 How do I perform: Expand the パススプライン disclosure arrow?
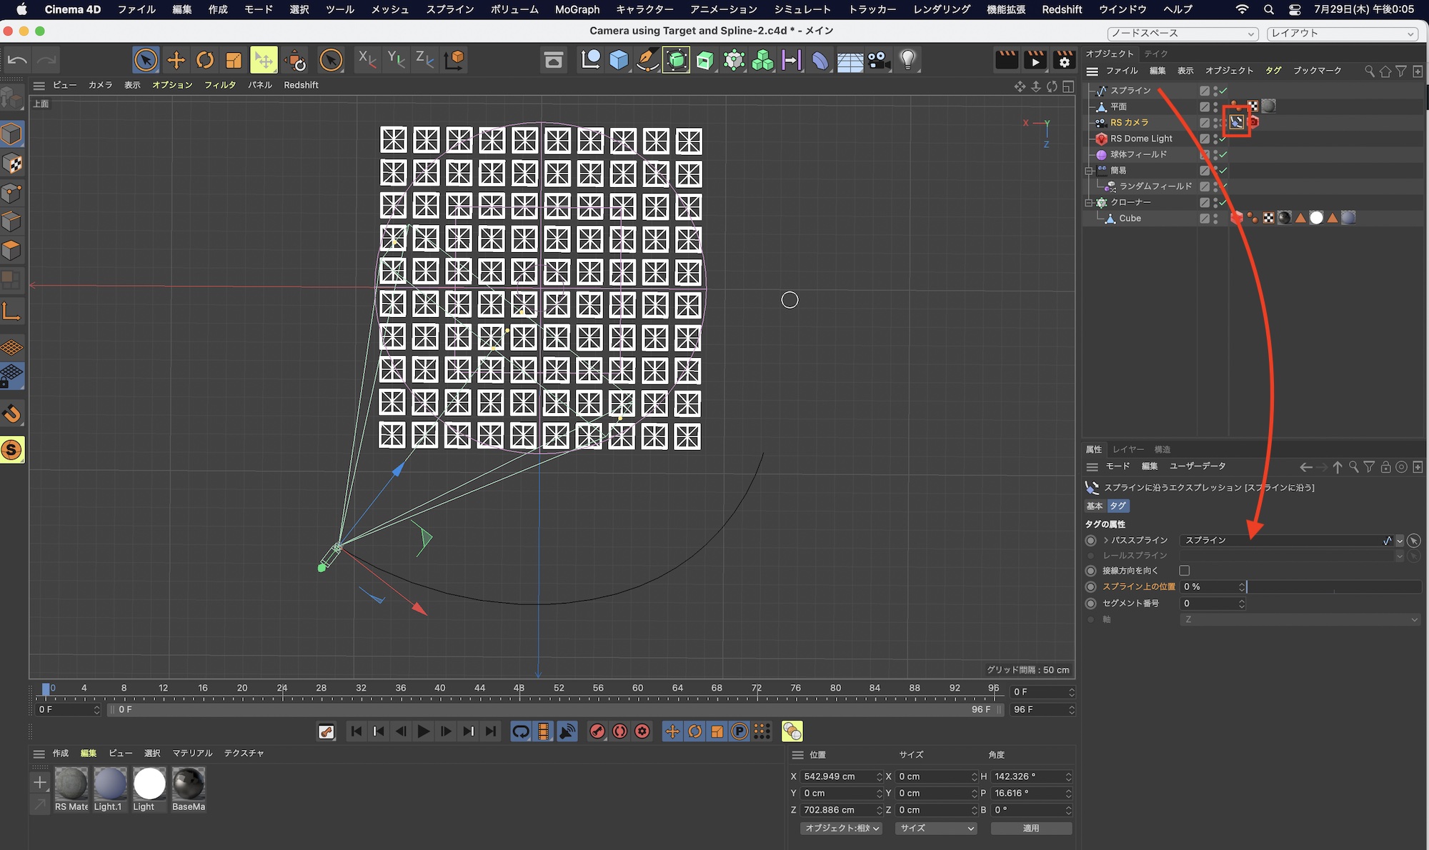click(1106, 540)
